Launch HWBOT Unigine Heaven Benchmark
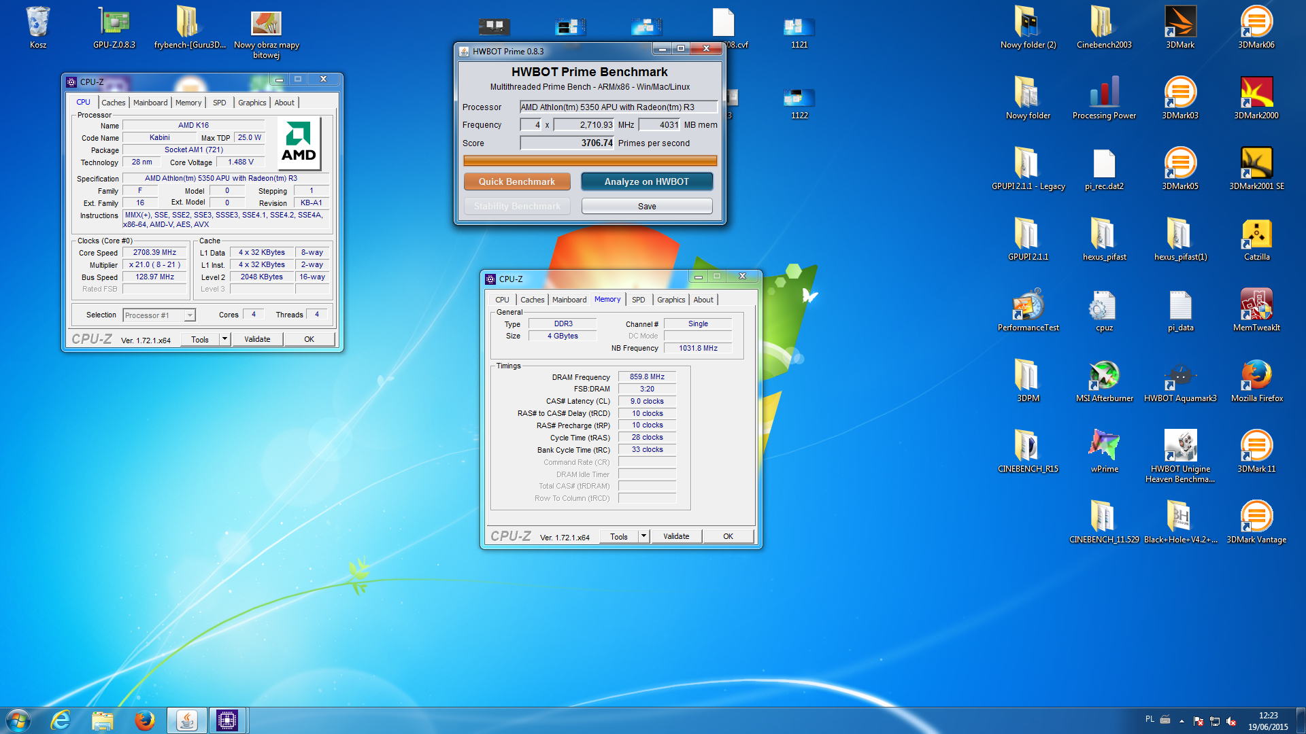This screenshot has width=1306, height=734. [x=1180, y=457]
